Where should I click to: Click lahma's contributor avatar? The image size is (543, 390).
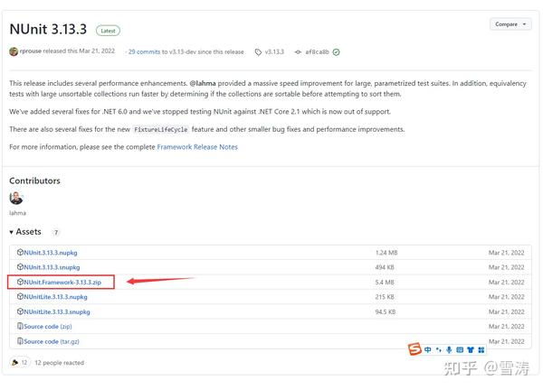click(16, 198)
